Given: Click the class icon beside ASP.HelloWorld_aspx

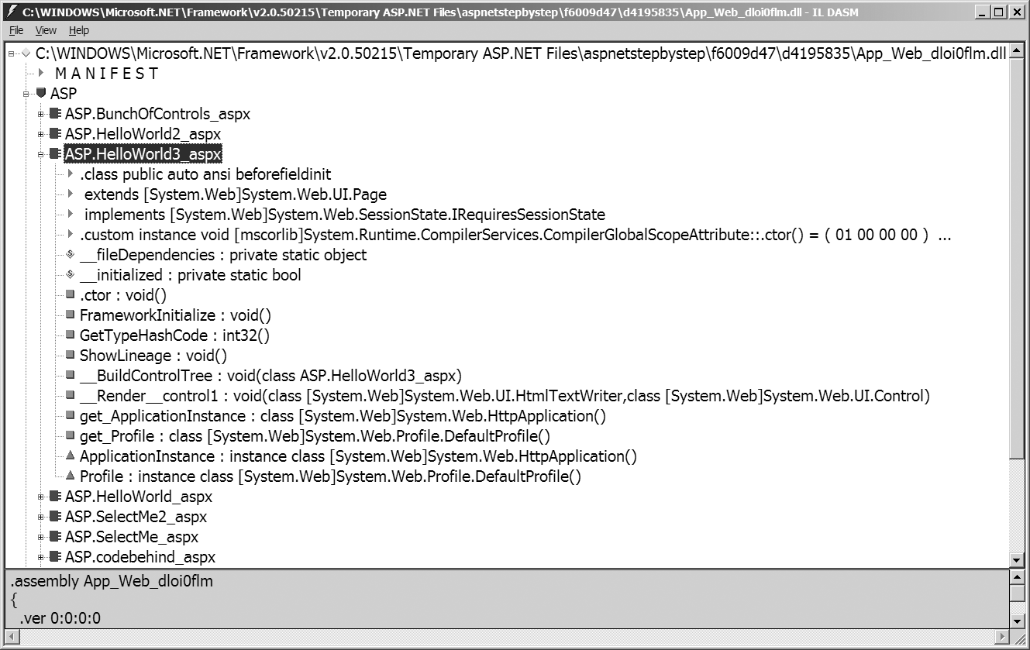Looking at the screenshot, I should pyautogui.click(x=54, y=497).
